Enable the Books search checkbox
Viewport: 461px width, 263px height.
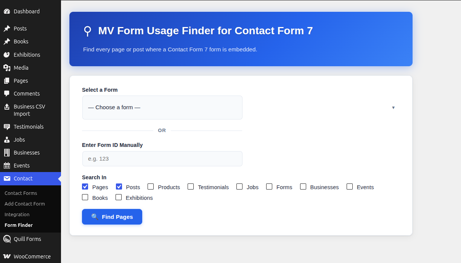click(85, 197)
